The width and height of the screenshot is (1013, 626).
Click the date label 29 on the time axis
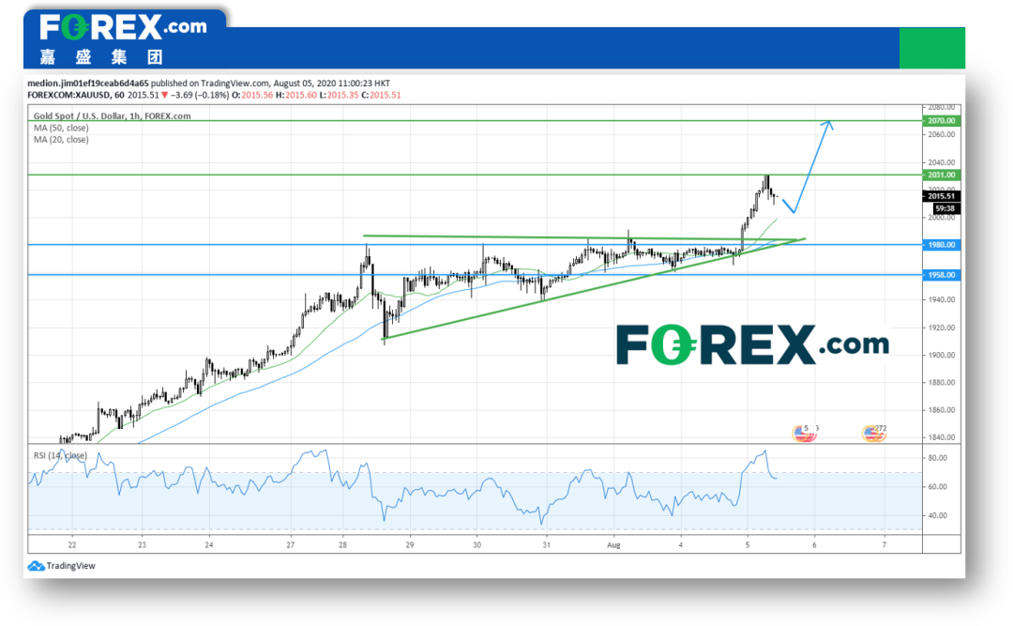pos(410,545)
